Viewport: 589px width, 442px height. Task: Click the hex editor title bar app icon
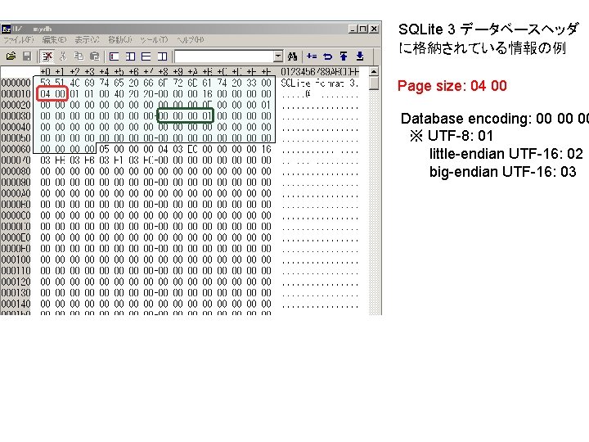[6, 29]
